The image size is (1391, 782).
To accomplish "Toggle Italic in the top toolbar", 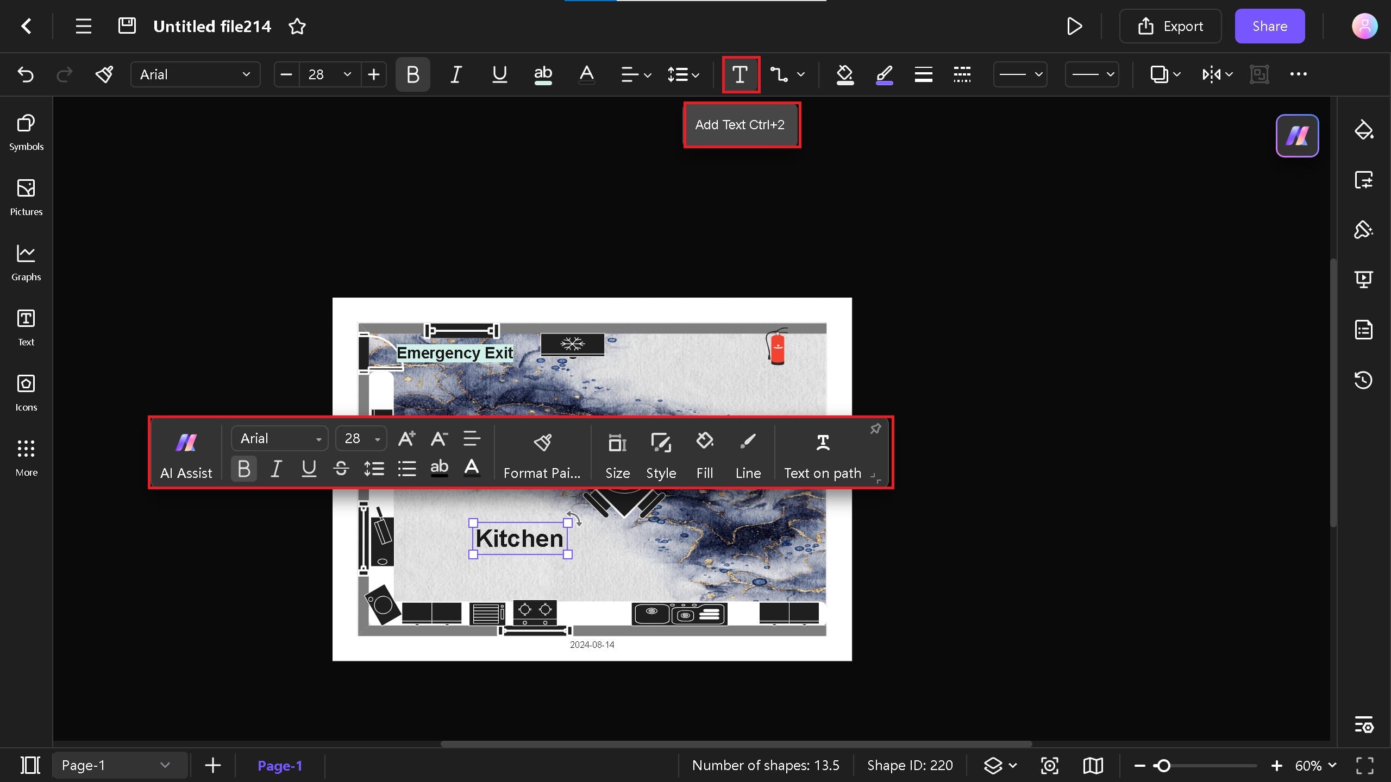I will (x=456, y=74).
